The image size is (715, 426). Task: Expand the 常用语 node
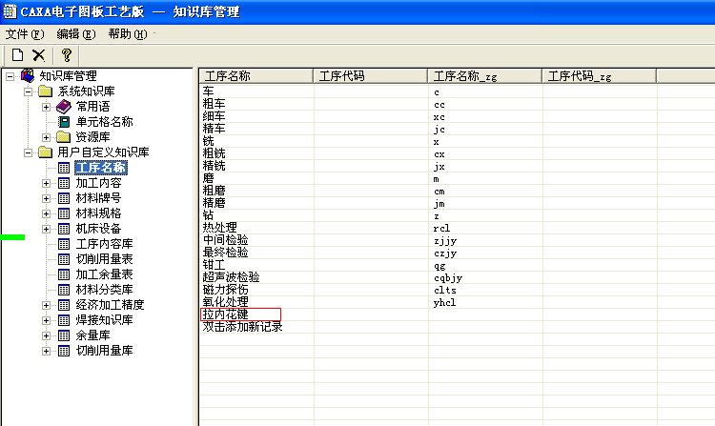point(46,107)
